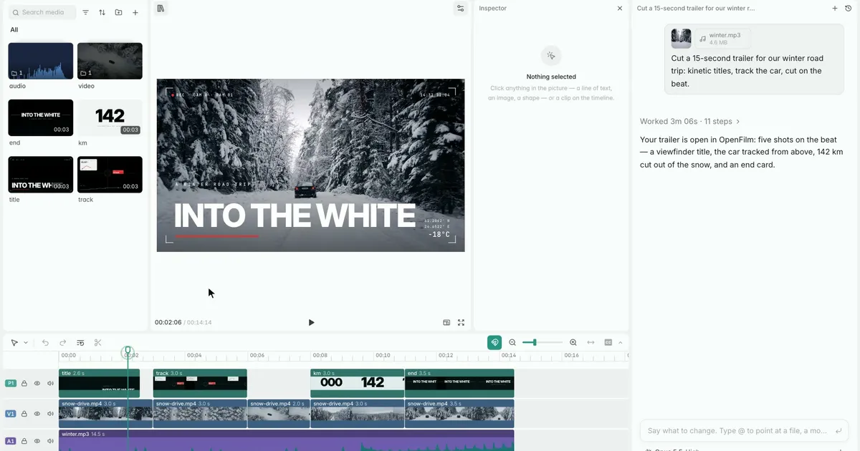Screen dimensions: 860x451
Task: Click the sort media arrows icon
Action: pos(102,12)
